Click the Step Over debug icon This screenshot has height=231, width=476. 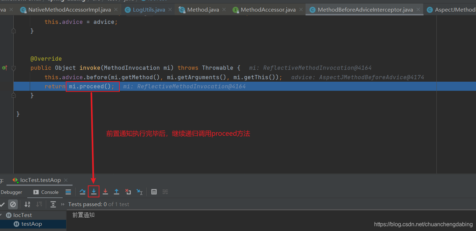coord(83,192)
